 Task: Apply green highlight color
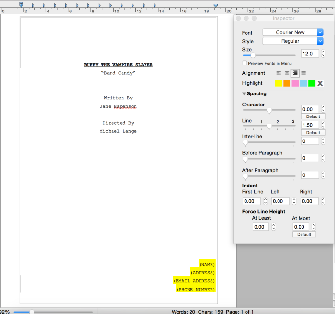point(312,83)
